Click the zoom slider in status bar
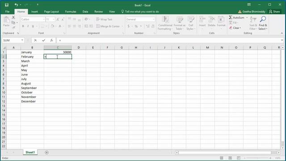The height and width of the screenshot is (161, 286). pyautogui.click(x=257, y=158)
